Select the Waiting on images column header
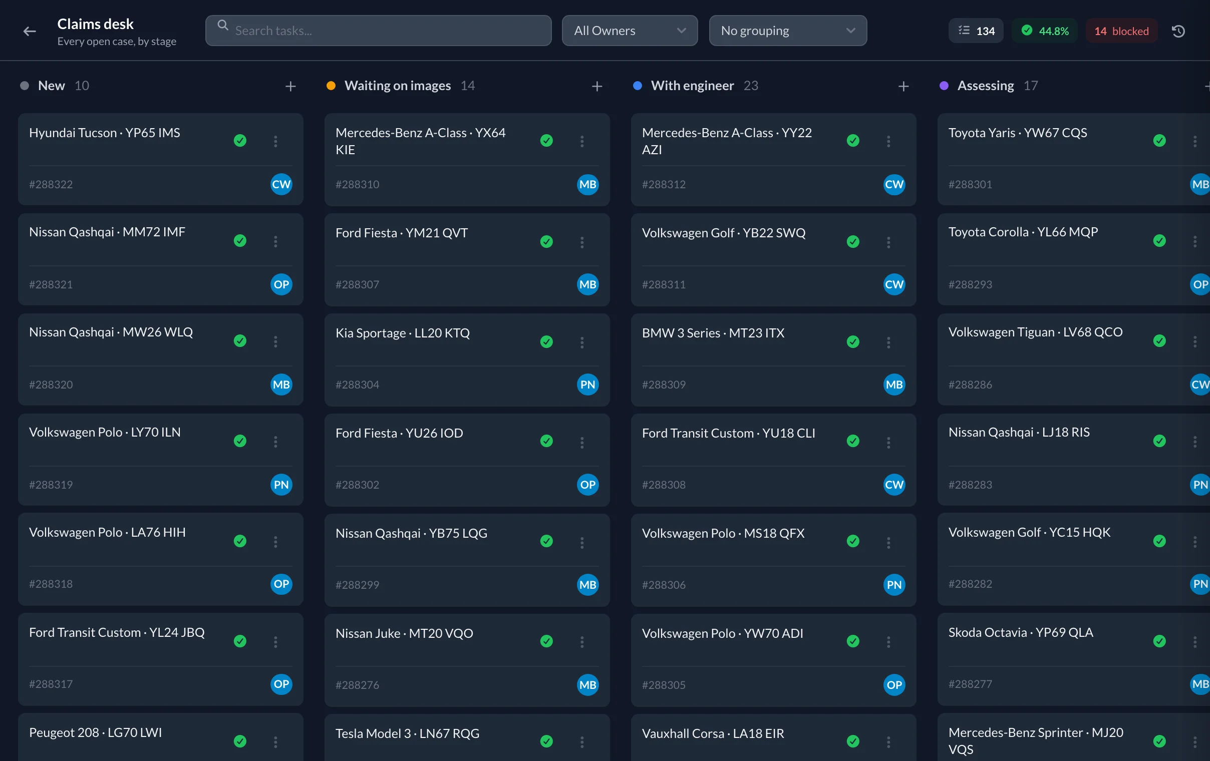Image resolution: width=1210 pixels, height=761 pixels. click(398, 86)
